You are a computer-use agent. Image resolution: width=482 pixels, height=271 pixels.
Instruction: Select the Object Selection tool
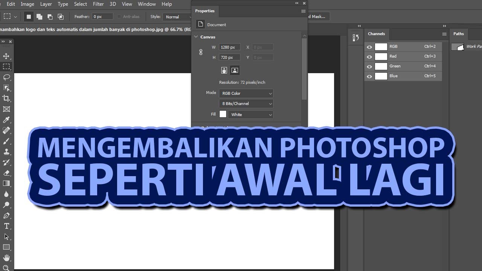(x=6, y=88)
